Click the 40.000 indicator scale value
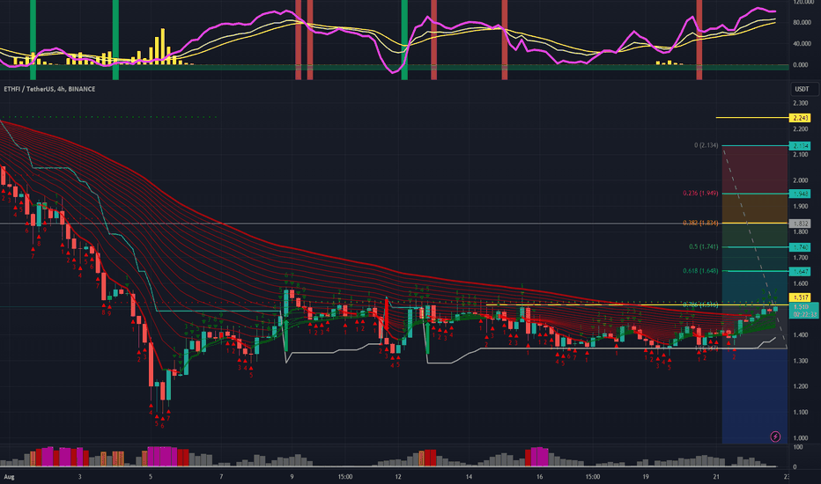Viewport: 821px width, 484px height. point(801,44)
